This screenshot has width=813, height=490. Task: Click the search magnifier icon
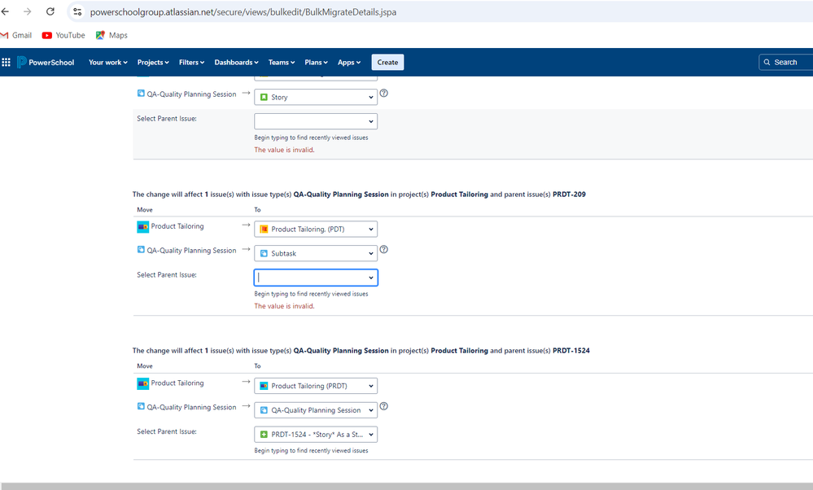tap(767, 62)
